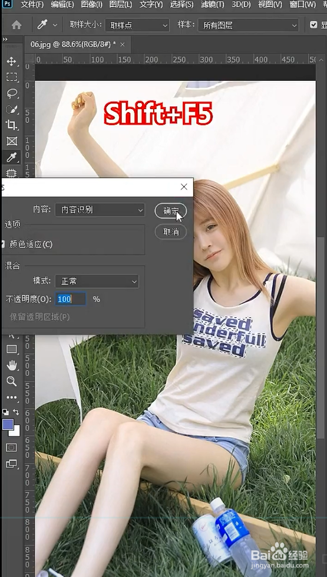The image size is (327, 577).
Task: Open the View menu
Action: pos(270,5)
